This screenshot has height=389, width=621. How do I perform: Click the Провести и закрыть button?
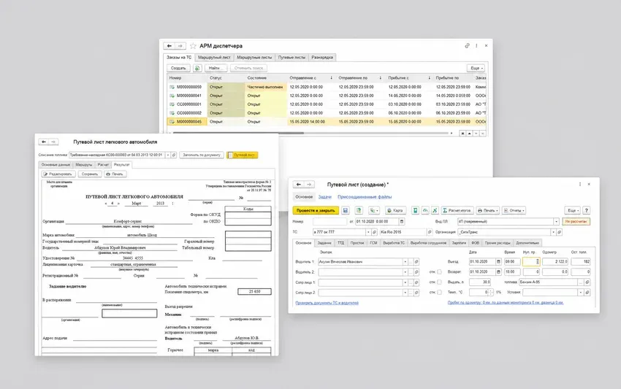pyautogui.click(x=316, y=210)
